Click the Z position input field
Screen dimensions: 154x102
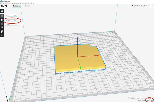coord(12,21)
